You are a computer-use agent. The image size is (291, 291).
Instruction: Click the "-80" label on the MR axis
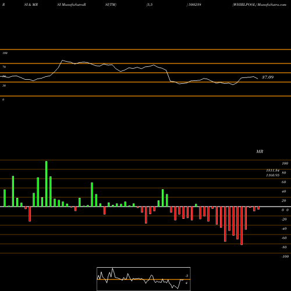coord(284,247)
